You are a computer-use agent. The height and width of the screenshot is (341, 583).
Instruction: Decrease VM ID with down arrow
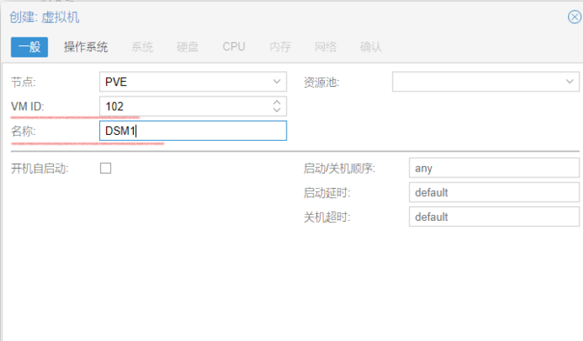[x=276, y=110]
